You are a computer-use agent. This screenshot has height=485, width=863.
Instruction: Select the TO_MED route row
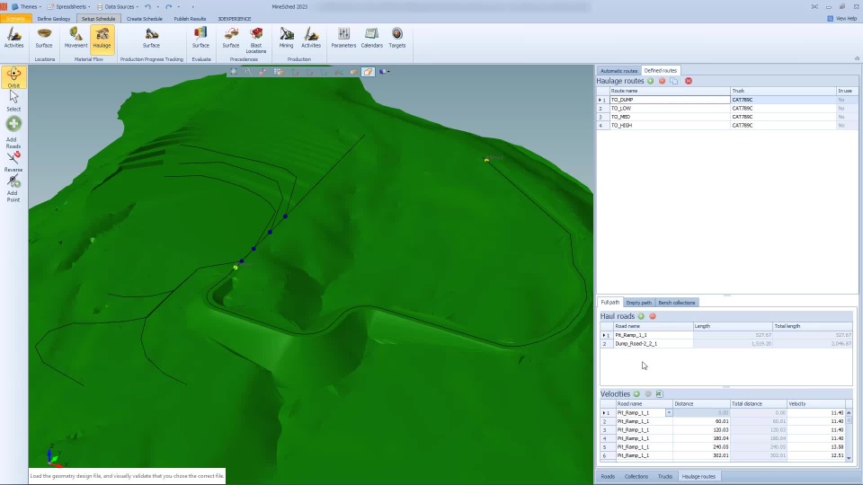point(727,117)
